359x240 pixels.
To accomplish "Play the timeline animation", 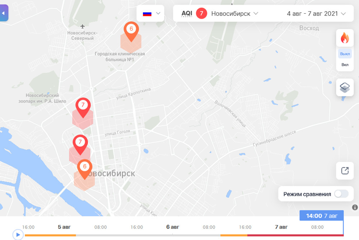I will [x=18, y=235].
